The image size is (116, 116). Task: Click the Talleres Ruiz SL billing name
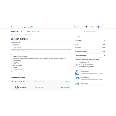click(x=17, y=60)
